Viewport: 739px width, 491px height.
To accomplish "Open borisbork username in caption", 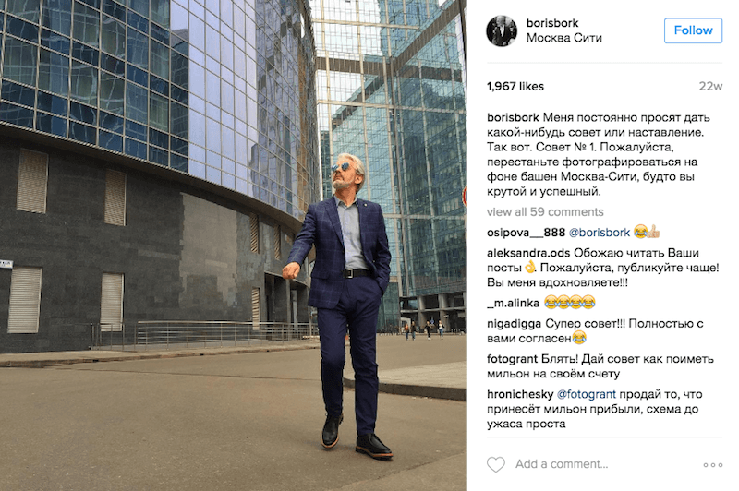I will (x=513, y=117).
